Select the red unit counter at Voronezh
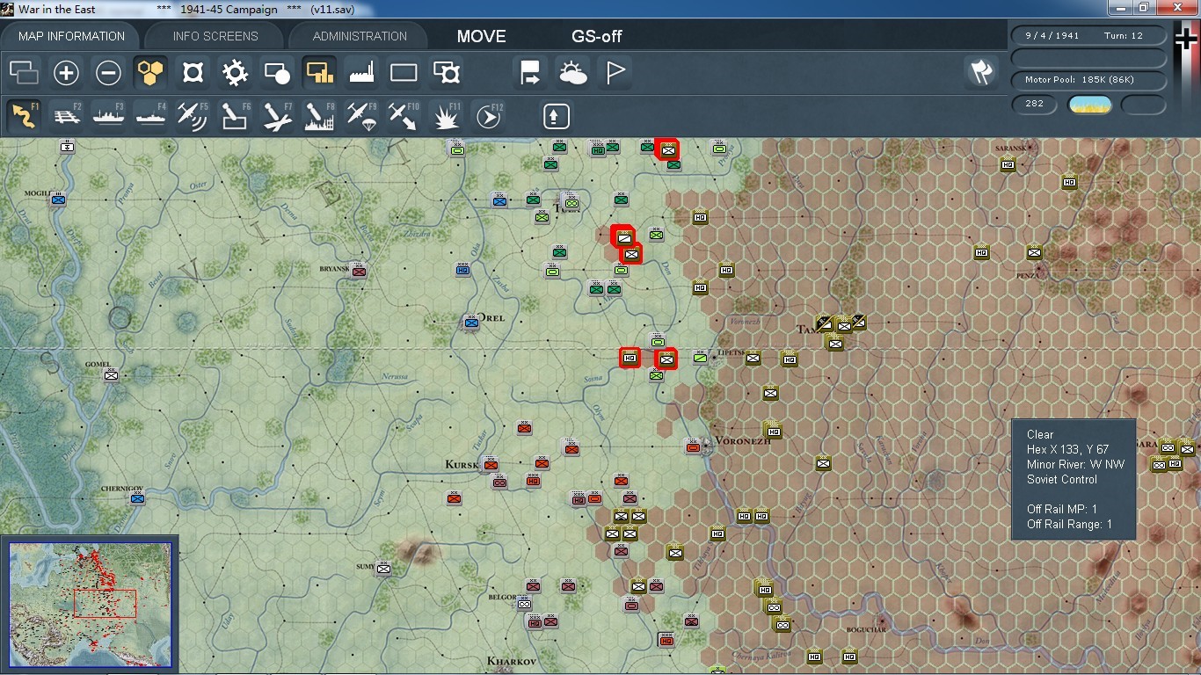Image resolution: width=1201 pixels, height=675 pixels. click(693, 446)
